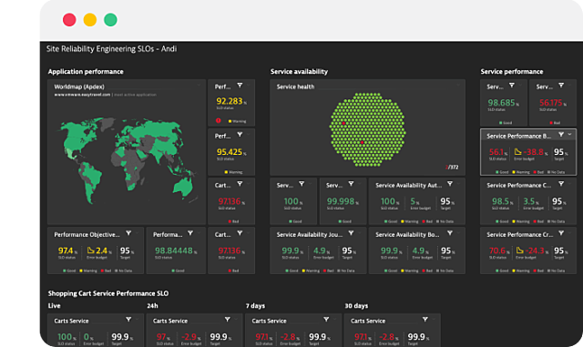This screenshot has height=347, width=583.
Task: Click red alert icon in Perf... 92.283 tile
Action: (x=219, y=120)
